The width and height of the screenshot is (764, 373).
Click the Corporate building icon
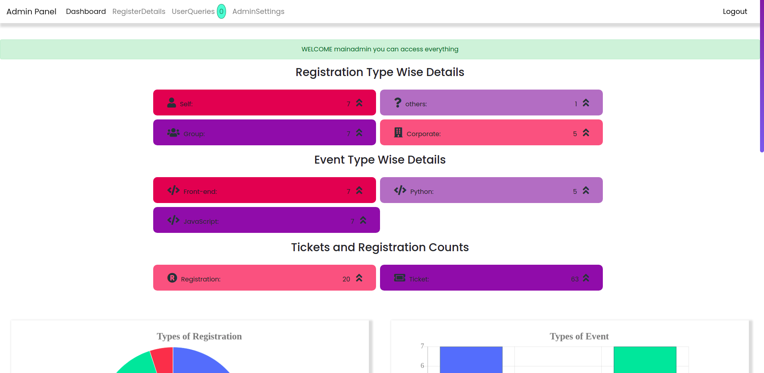pos(398,133)
